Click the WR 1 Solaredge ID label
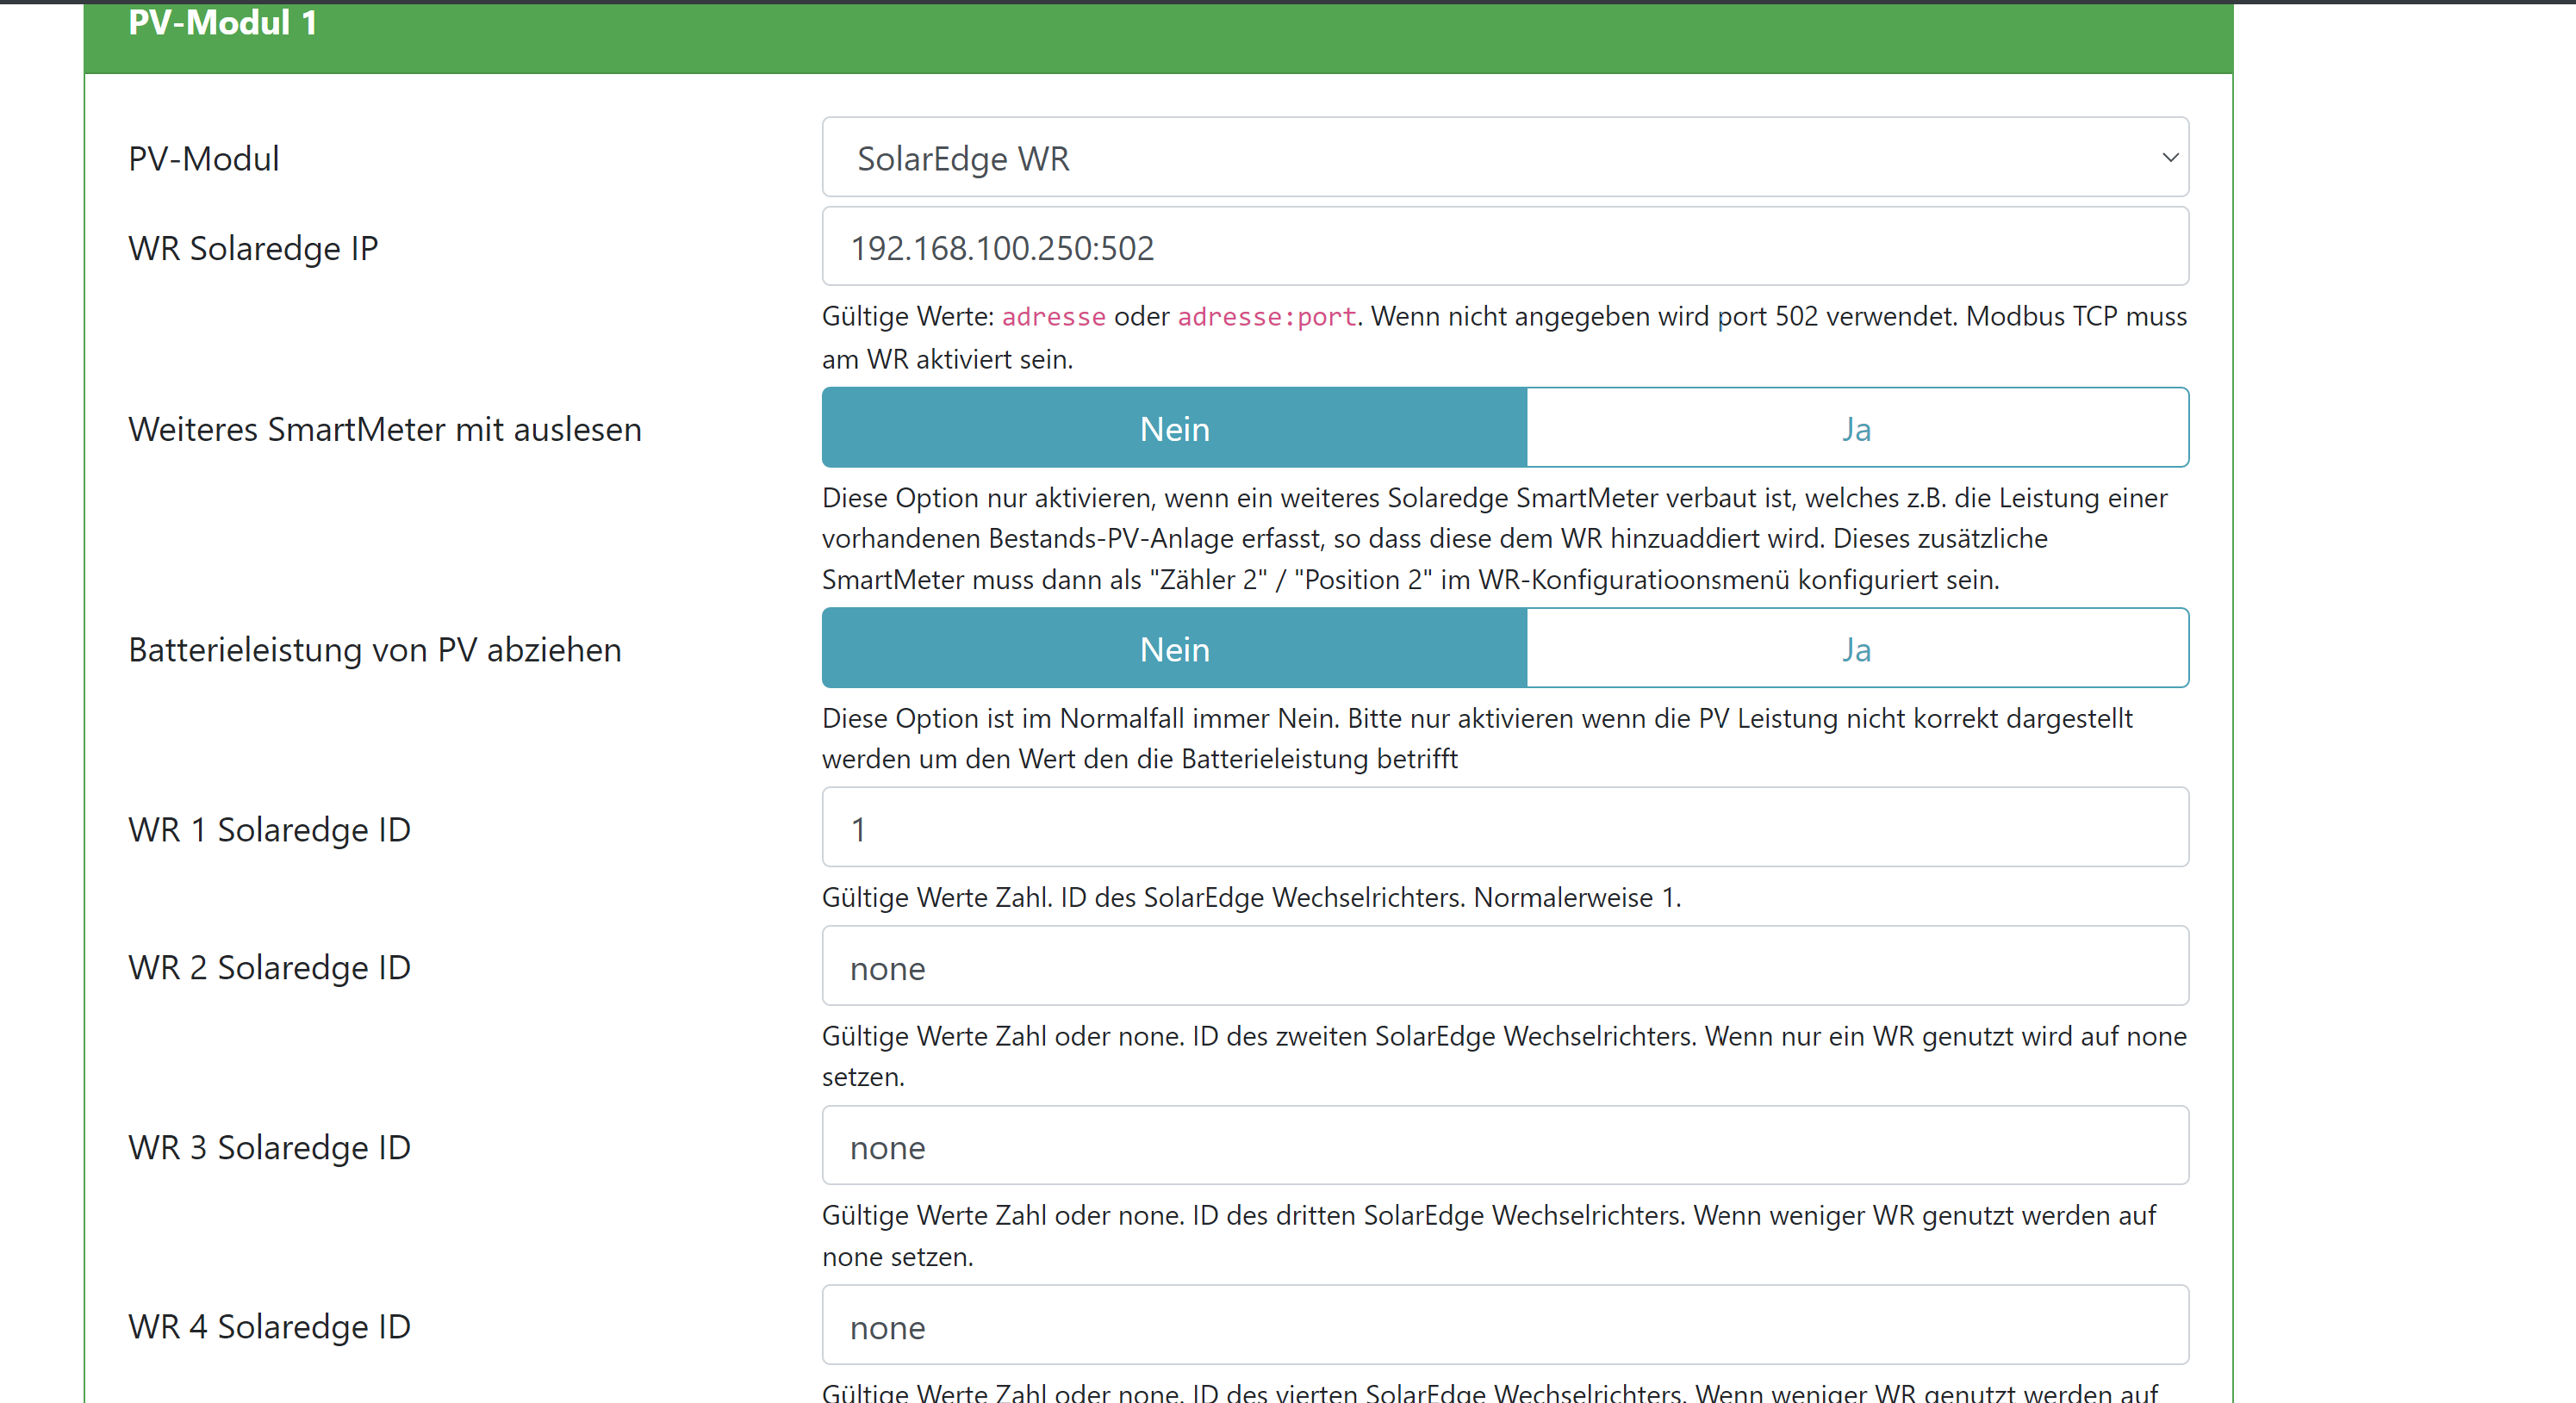The image size is (2576, 1403). (x=269, y=830)
